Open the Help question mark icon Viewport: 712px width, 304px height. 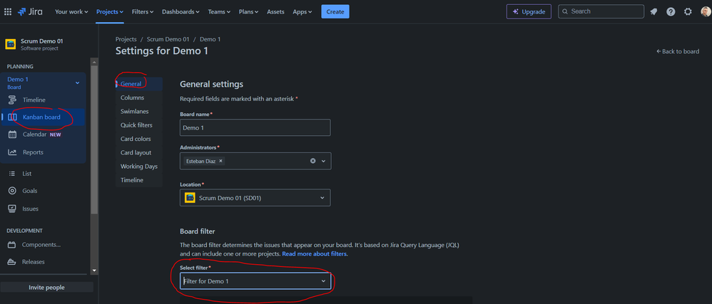pyautogui.click(x=671, y=12)
